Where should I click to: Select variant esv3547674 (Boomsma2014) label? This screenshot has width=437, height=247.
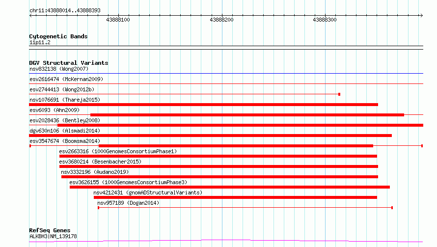pyautogui.click(x=65, y=141)
